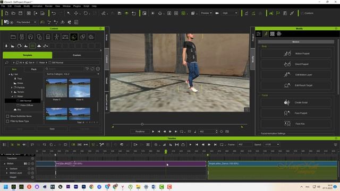Click the viewport playback scrubber handle
This screenshot has width=340, height=191.
[x=142, y=124]
